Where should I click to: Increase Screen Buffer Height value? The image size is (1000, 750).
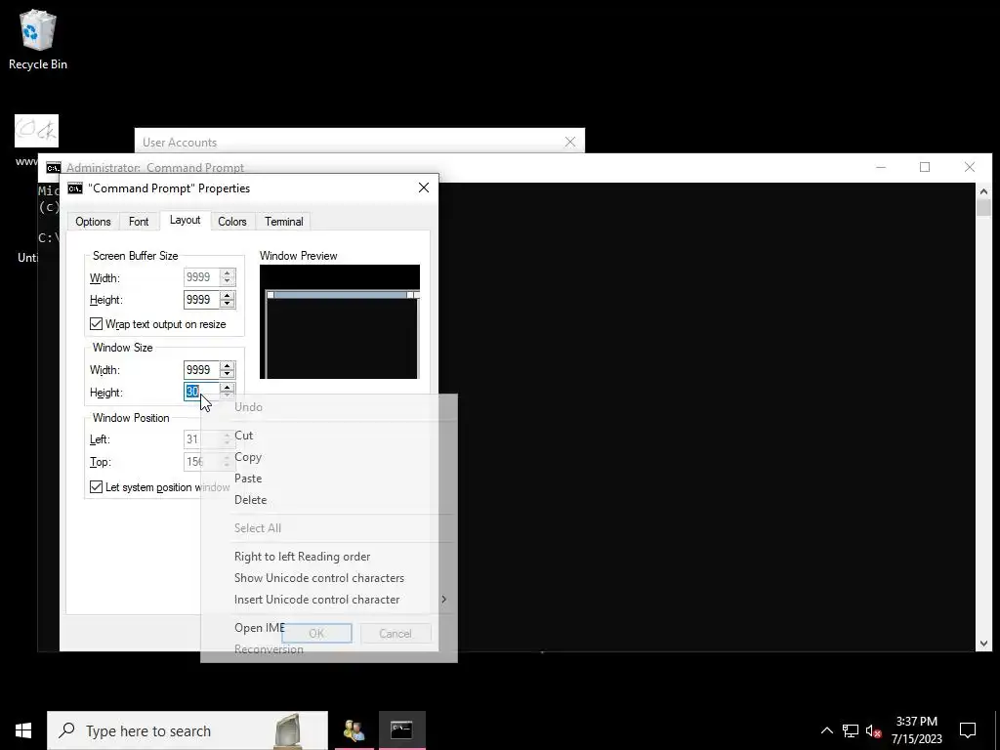coord(227,295)
